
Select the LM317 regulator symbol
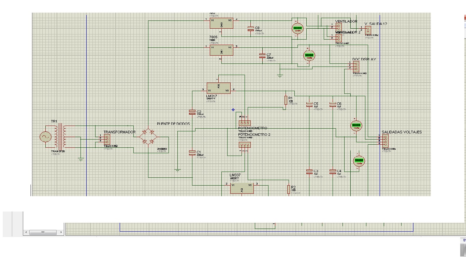[x=218, y=88]
